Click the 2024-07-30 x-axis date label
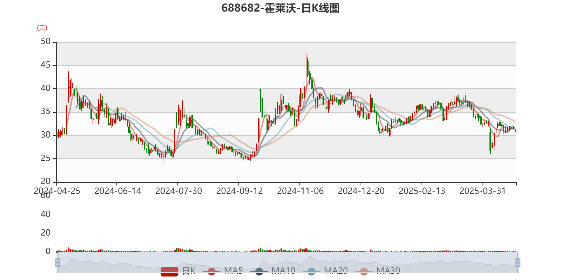 [x=178, y=191]
